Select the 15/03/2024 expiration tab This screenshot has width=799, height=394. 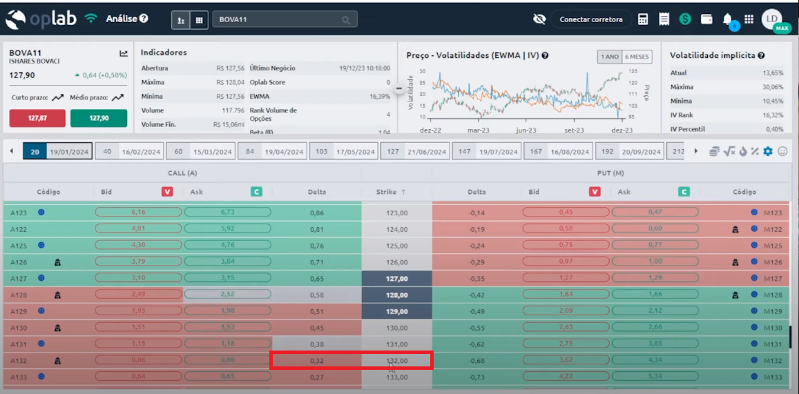click(202, 151)
